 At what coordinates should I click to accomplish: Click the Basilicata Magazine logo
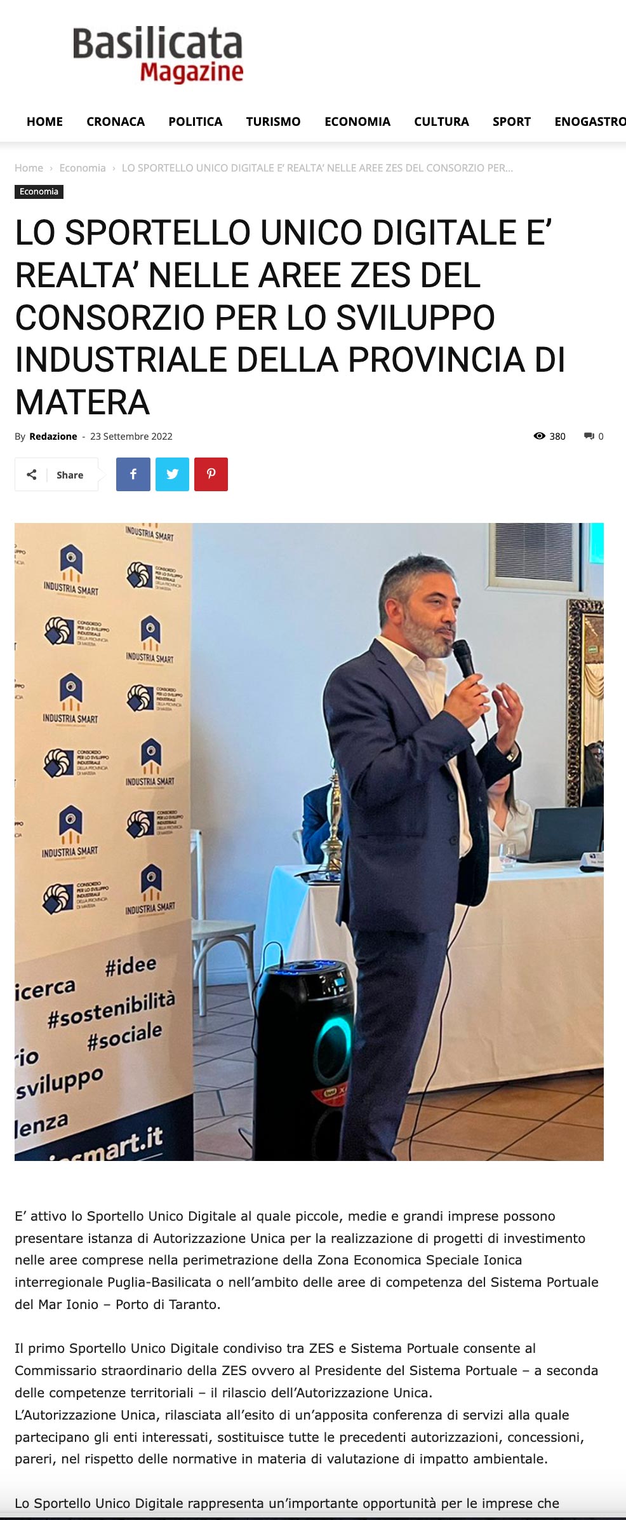pyautogui.click(x=158, y=55)
